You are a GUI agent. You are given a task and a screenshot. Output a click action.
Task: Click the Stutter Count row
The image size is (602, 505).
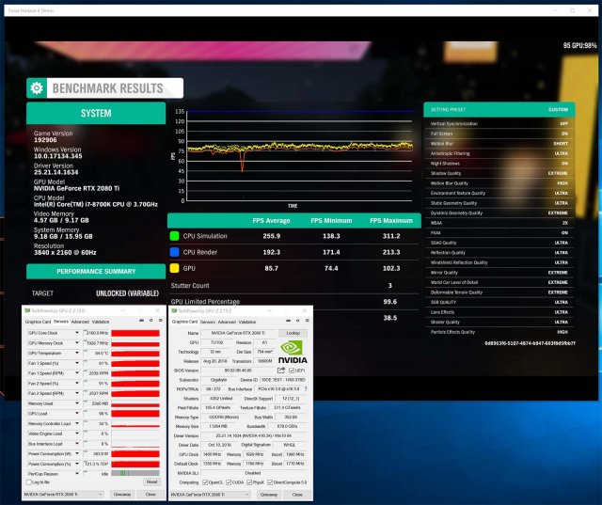pos(294,286)
